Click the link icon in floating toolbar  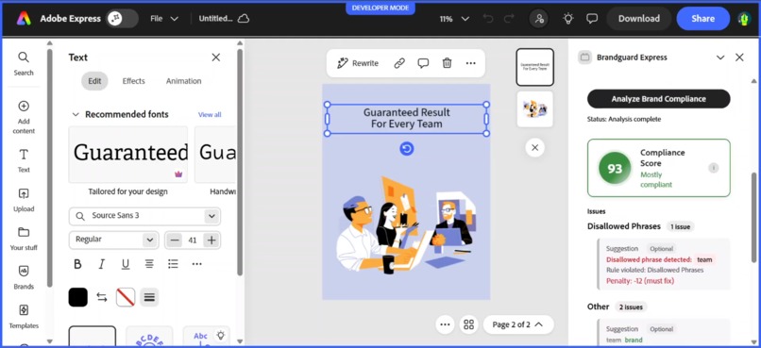pos(399,63)
